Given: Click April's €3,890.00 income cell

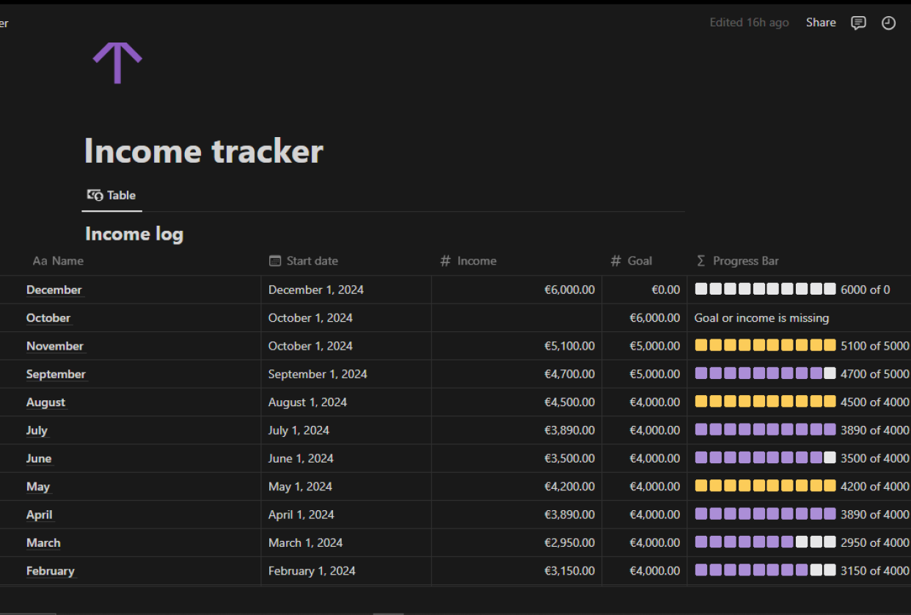Looking at the screenshot, I should tap(517, 515).
